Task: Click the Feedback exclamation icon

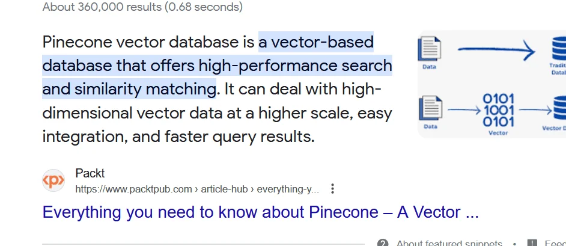Action: click(532, 243)
